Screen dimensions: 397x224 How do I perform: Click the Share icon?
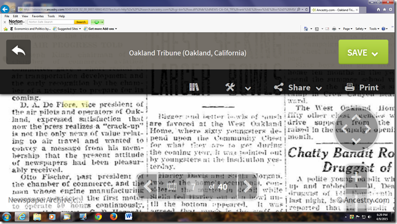pos(279,87)
